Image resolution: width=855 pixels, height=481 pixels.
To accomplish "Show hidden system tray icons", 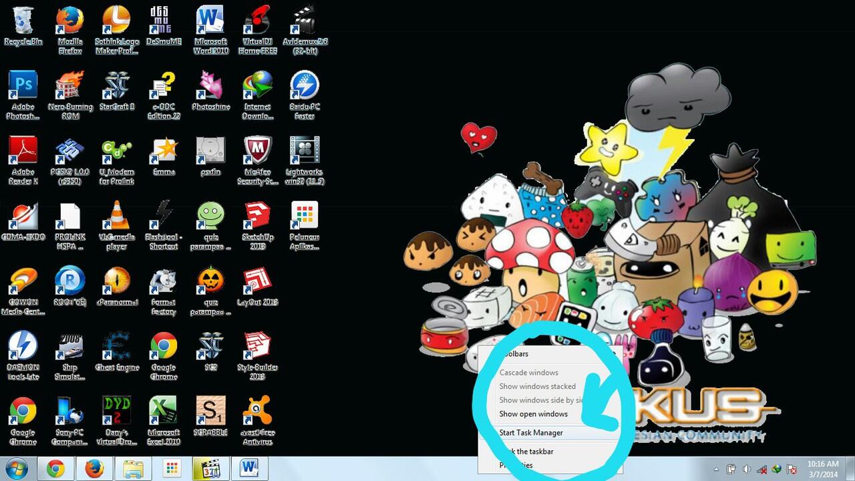I will [x=717, y=469].
